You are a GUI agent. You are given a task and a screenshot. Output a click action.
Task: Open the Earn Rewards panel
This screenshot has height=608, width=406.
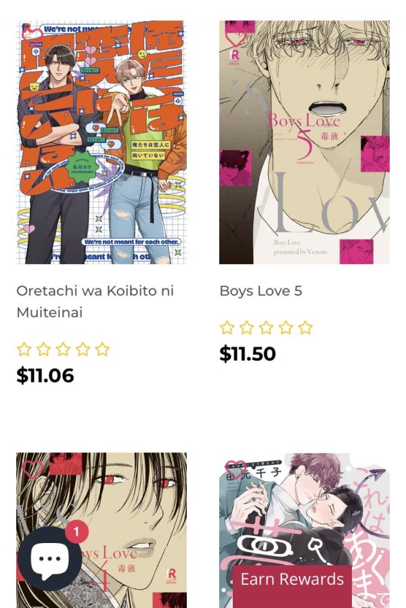pos(292,580)
